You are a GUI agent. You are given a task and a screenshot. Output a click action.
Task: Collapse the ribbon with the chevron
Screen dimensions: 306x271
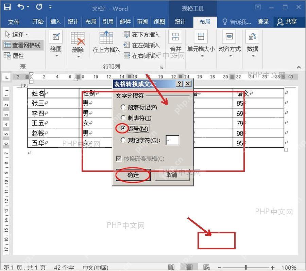coord(299,67)
